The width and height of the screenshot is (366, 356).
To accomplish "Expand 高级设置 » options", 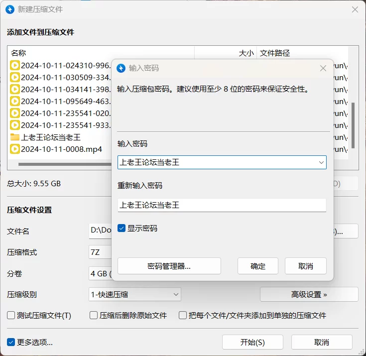I will pos(309,294).
